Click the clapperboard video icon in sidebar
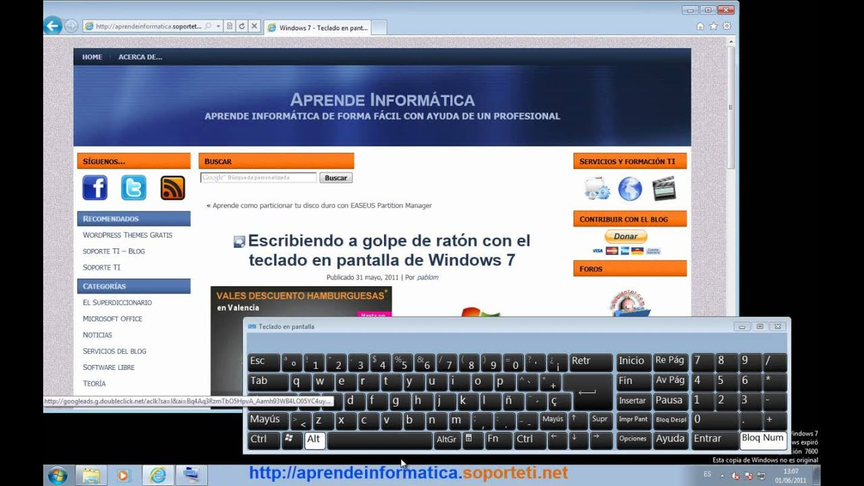This screenshot has height=486, width=864. (664, 188)
